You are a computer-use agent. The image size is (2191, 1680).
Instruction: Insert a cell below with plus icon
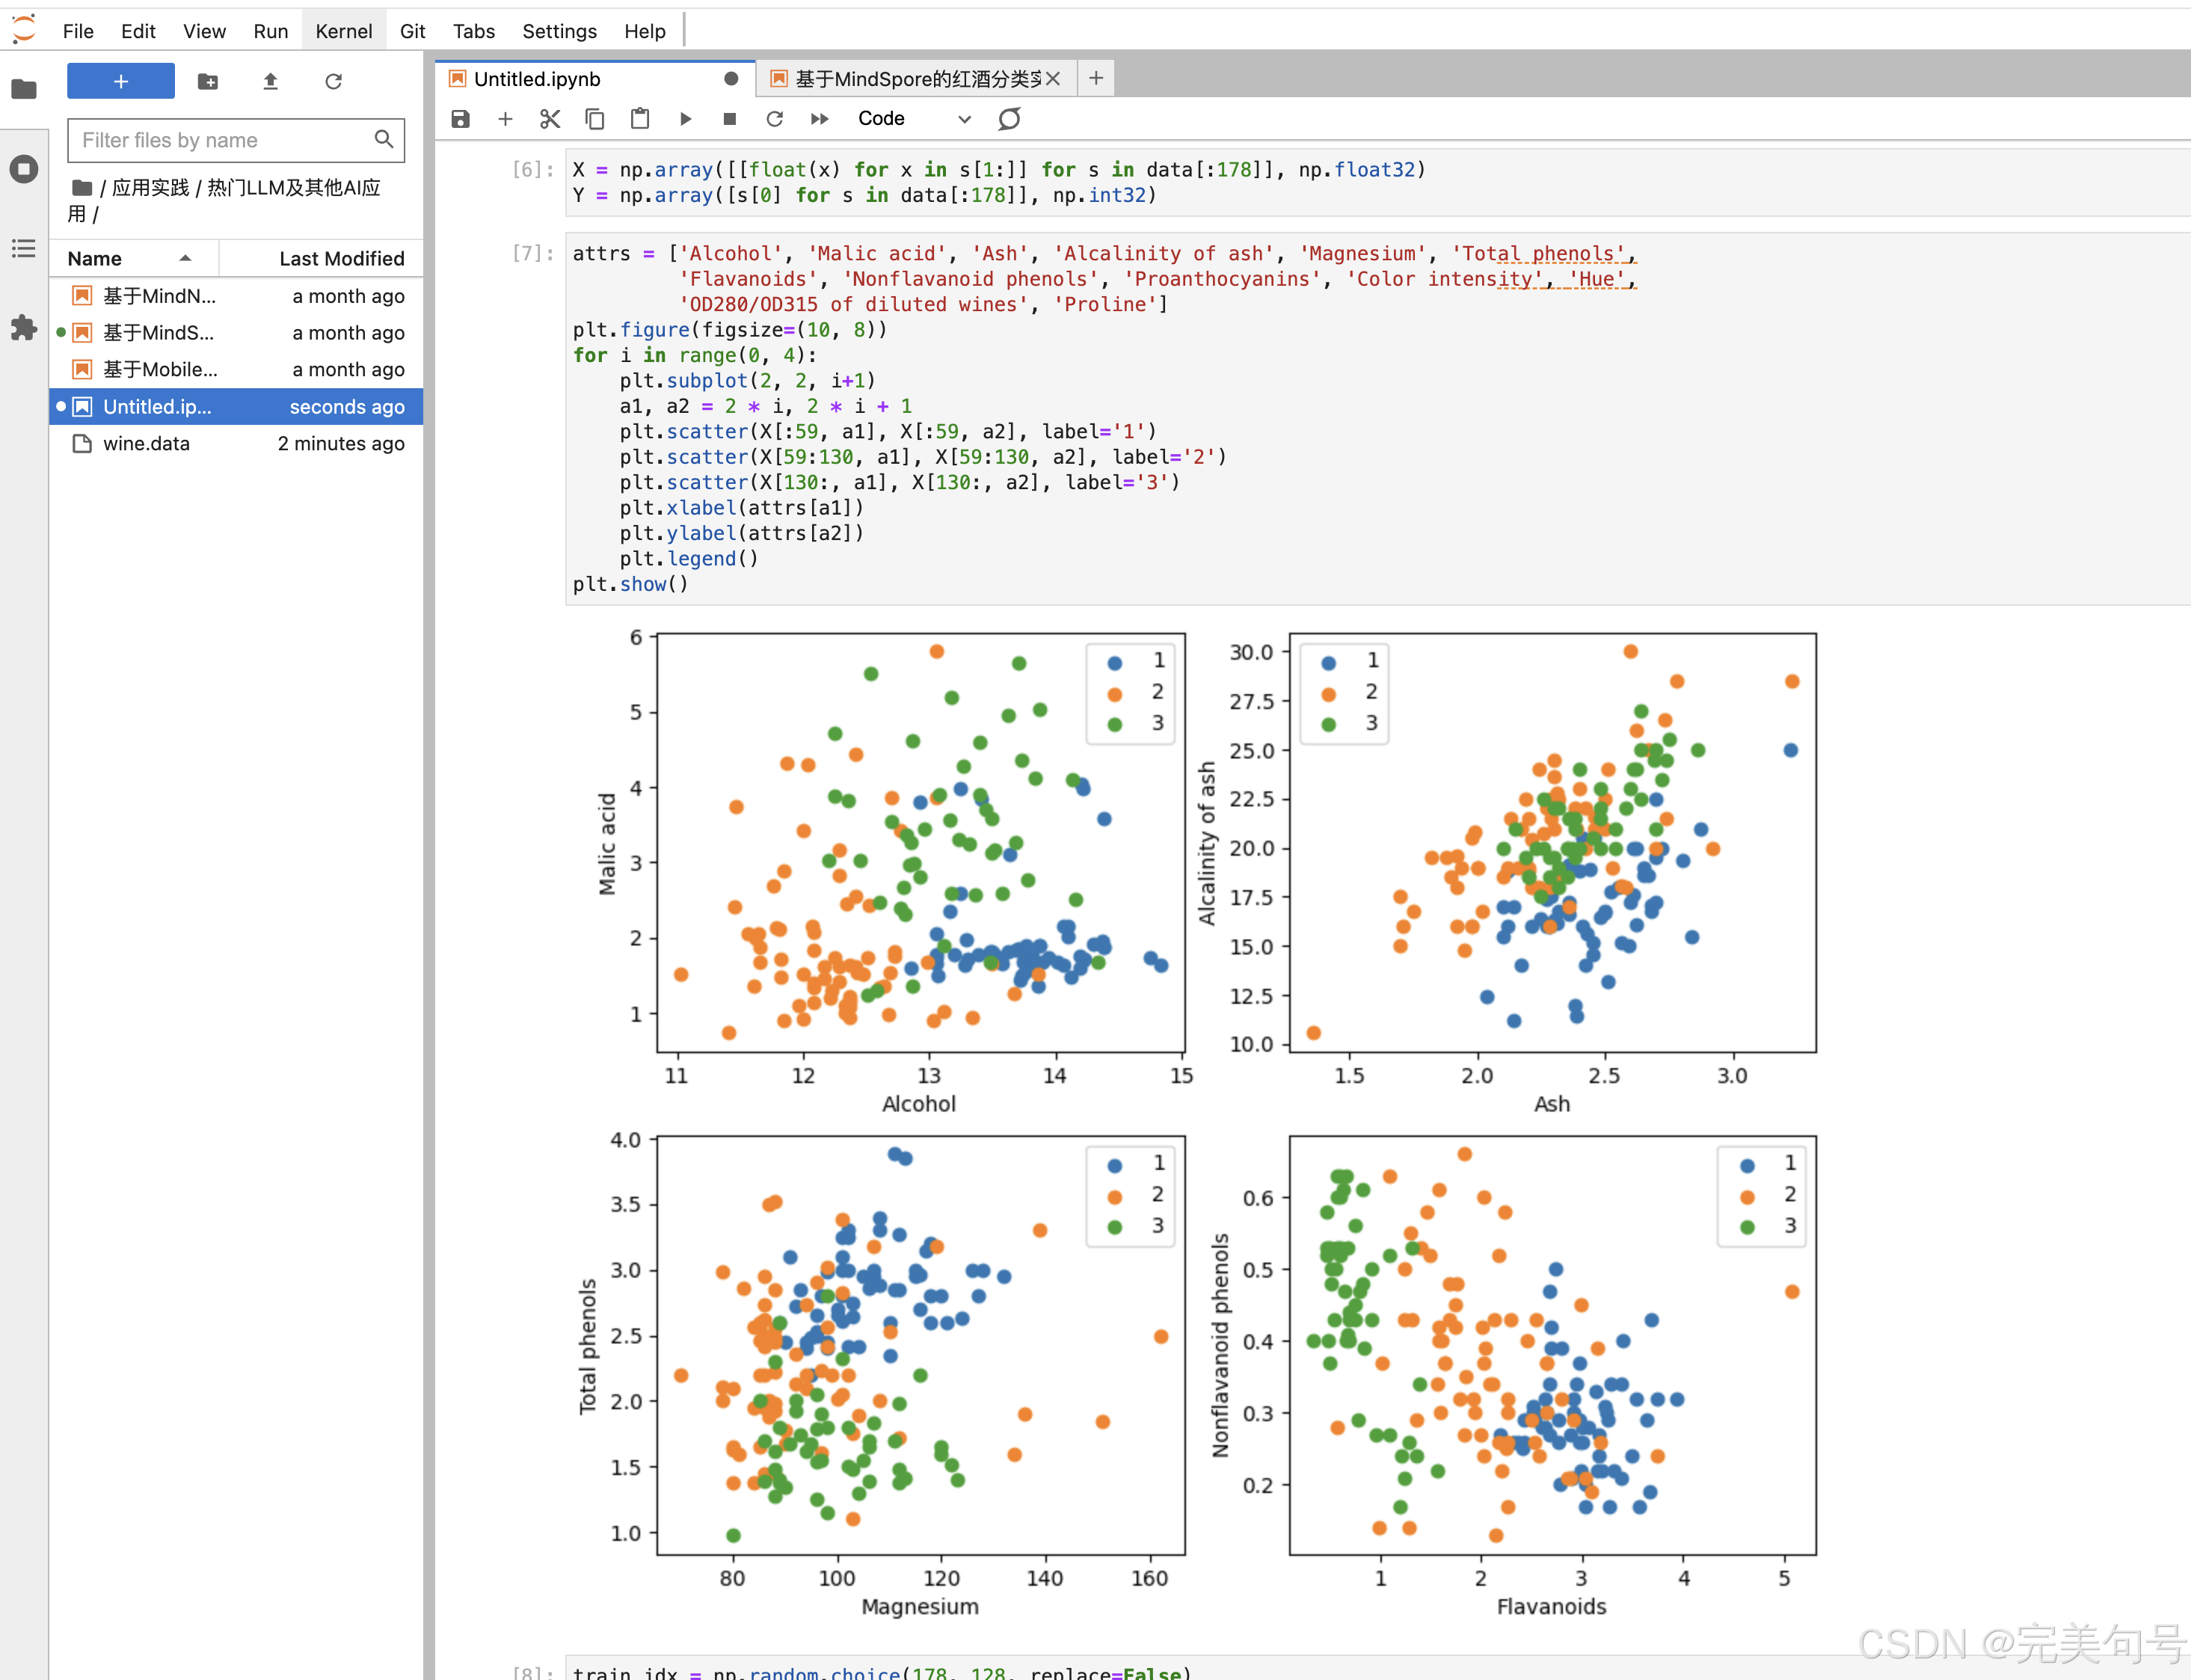click(505, 119)
